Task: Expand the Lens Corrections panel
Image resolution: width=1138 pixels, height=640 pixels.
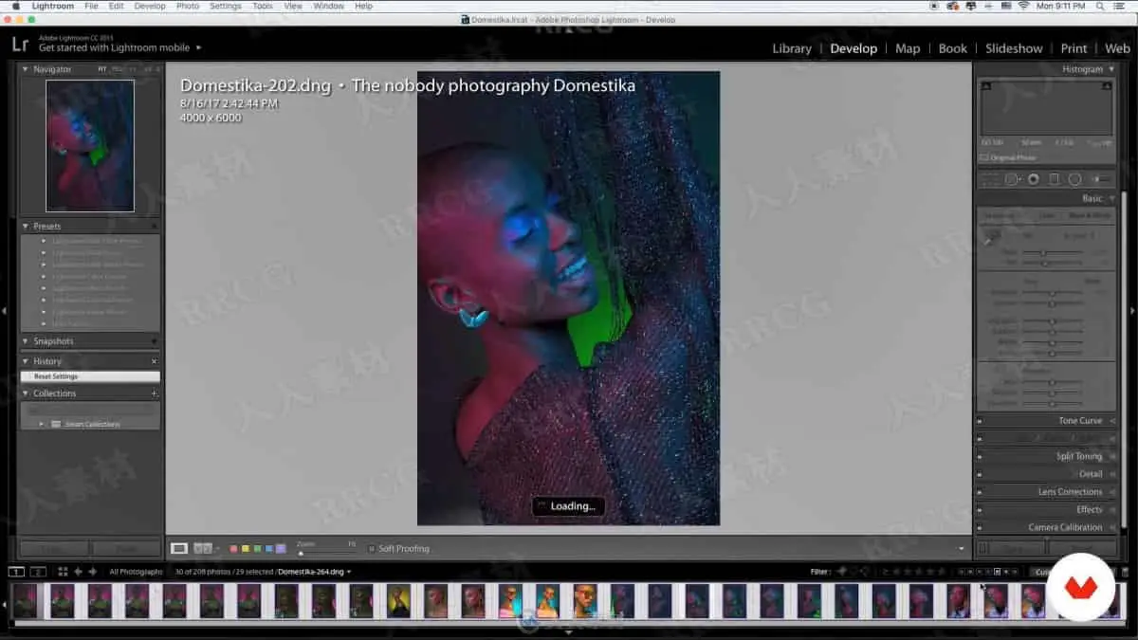Action: [x=1111, y=492]
